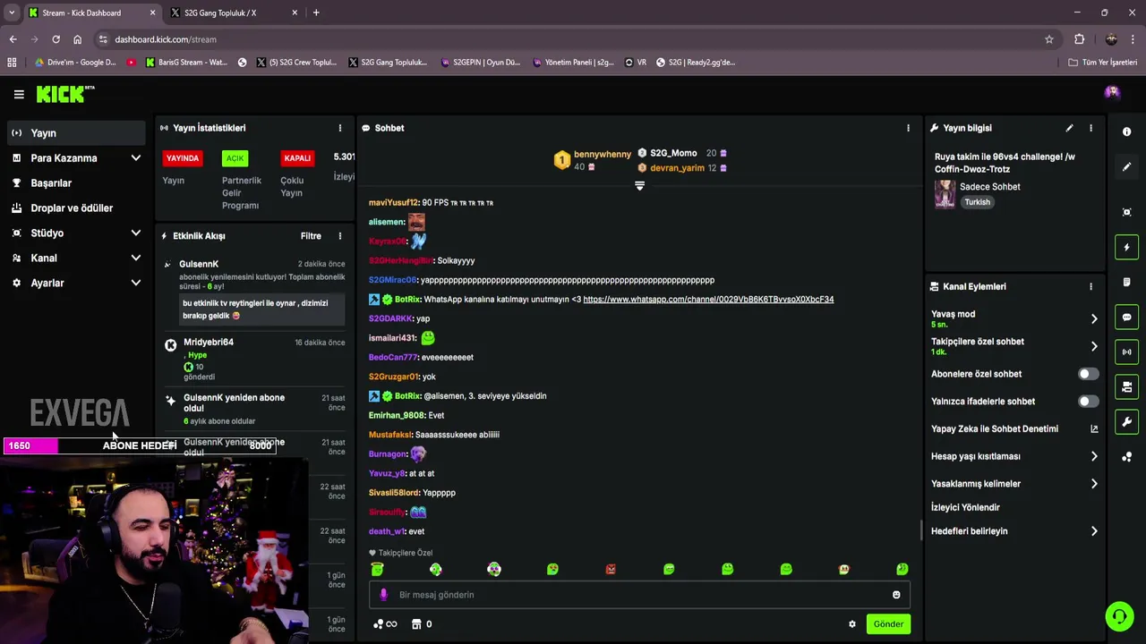Open the hamburger menu beside the Kick logo
Screen dimensions: 1146x644
click(19, 94)
